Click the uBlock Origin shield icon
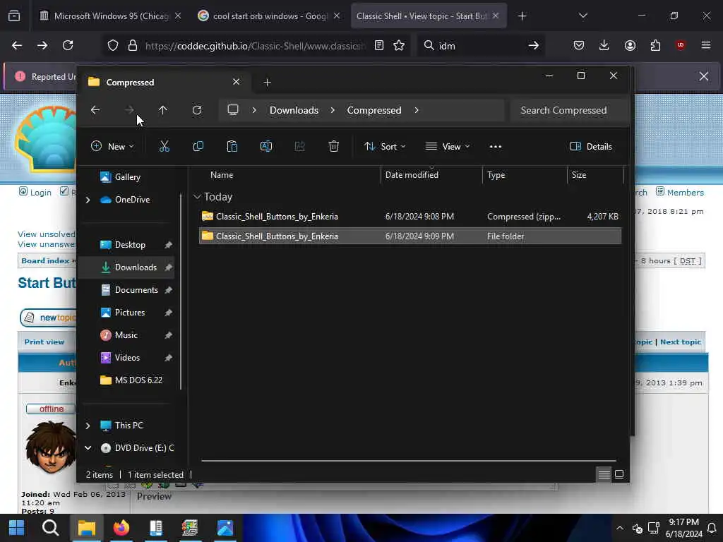The height and width of the screenshot is (542, 723). pyautogui.click(x=681, y=45)
